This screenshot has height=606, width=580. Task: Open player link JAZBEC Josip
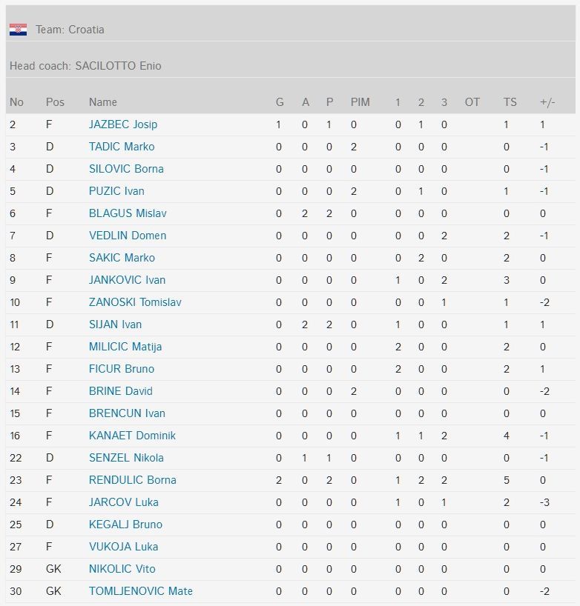click(x=123, y=124)
